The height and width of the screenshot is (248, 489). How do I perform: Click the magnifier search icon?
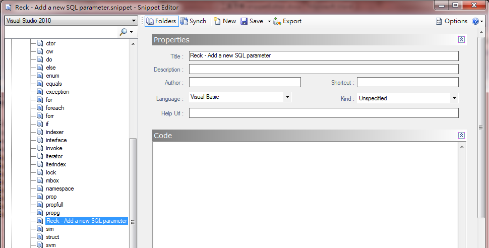pos(124,32)
